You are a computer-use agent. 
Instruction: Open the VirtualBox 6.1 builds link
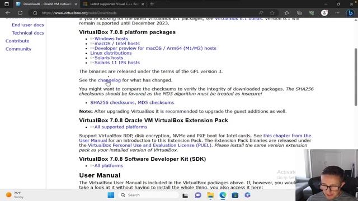(238, 19)
